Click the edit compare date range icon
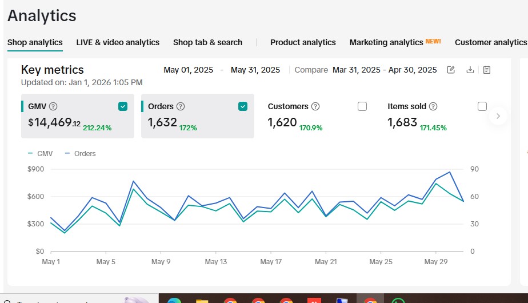This screenshot has height=303, width=528. (450, 70)
